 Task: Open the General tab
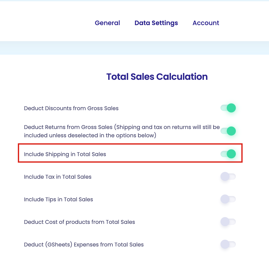coord(107,23)
